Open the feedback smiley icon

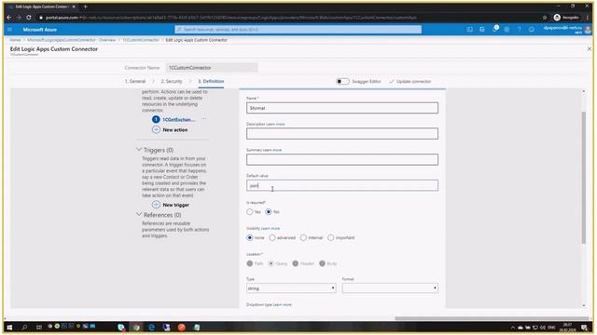pyautogui.click(x=532, y=30)
